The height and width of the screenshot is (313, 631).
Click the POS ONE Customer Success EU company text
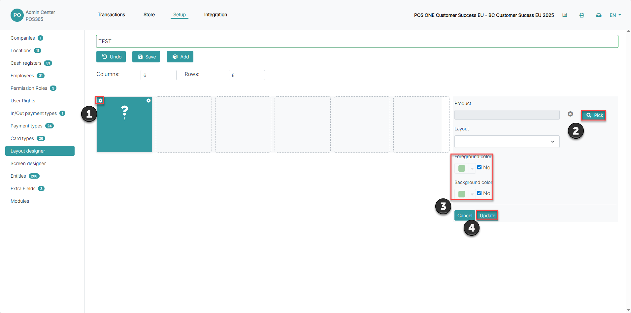click(484, 15)
